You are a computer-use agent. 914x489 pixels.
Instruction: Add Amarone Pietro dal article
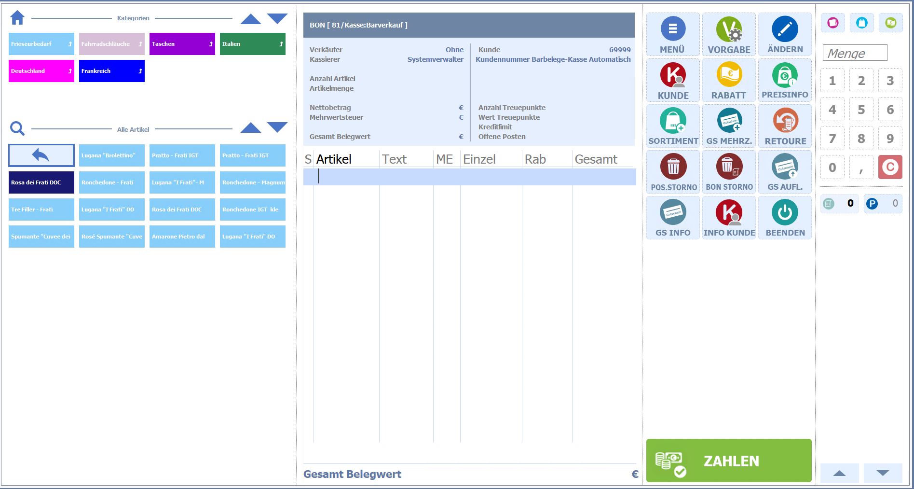(182, 237)
